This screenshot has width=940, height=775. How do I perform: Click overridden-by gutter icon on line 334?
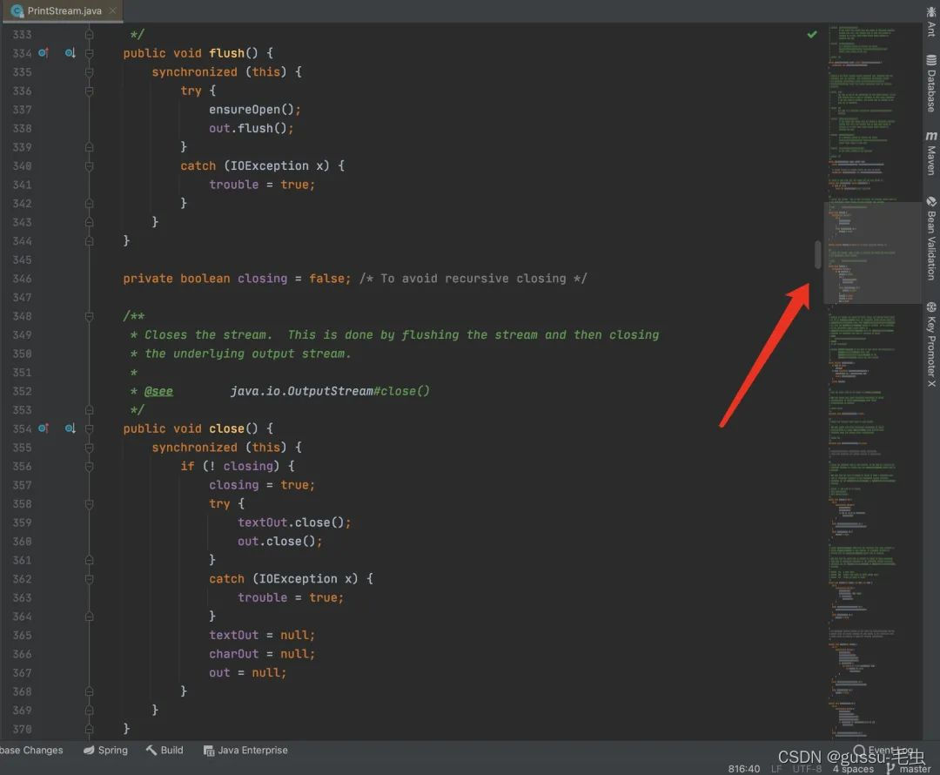point(70,53)
